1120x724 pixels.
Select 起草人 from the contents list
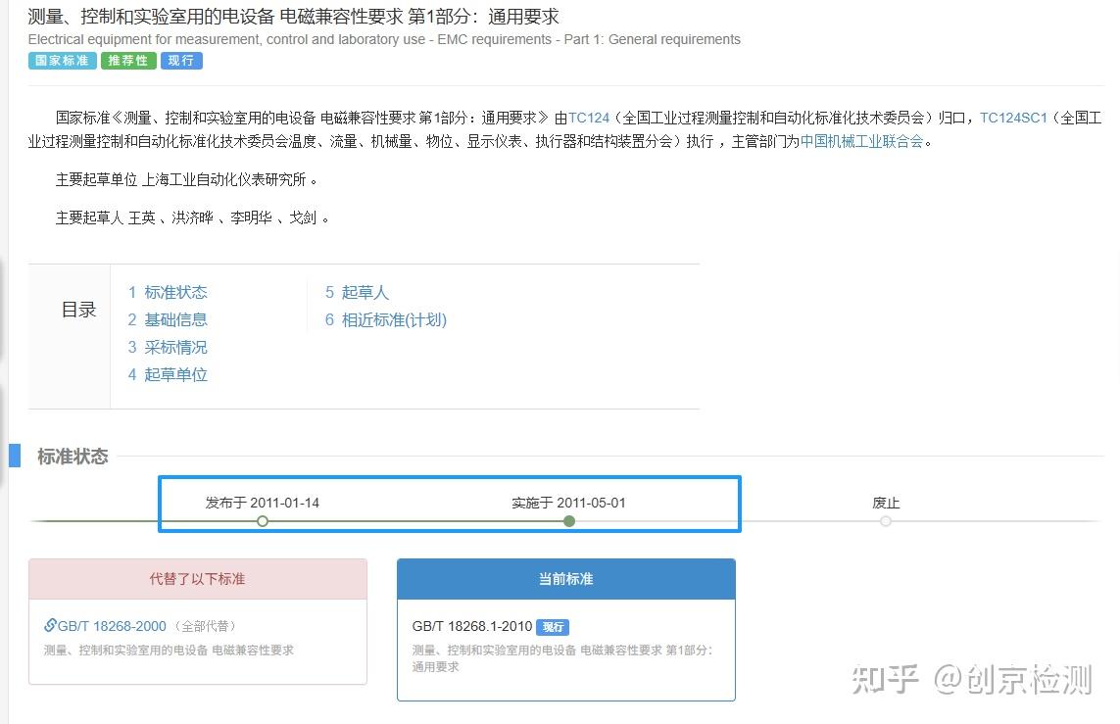tap(365, 292)
